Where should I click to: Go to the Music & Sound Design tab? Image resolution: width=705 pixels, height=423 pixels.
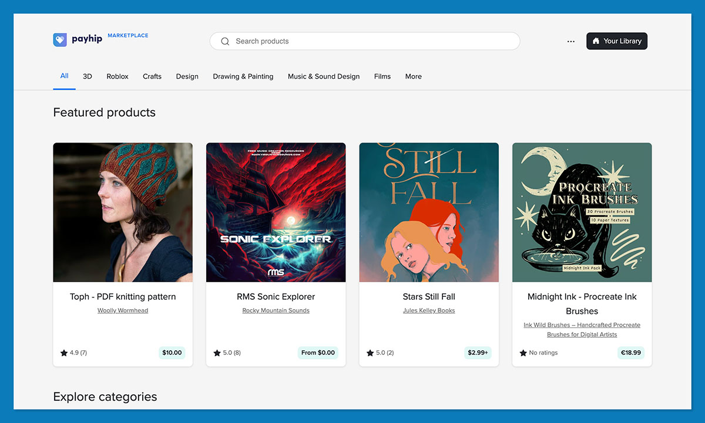click(324, 76)
